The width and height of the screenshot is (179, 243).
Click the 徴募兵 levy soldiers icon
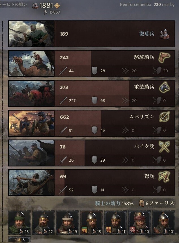tap(164, 34)
